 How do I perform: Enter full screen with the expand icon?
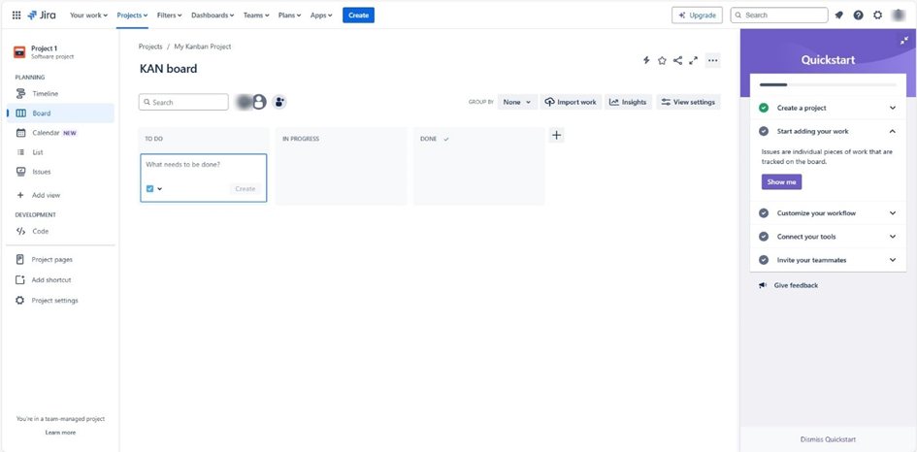(694, 60)
